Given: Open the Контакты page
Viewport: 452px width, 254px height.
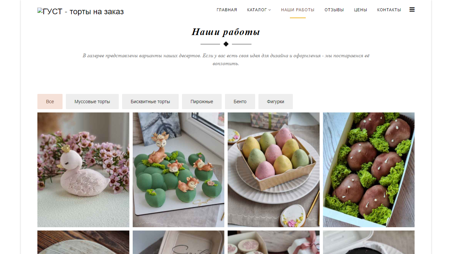Looking at the screenshot, I should (x=389, y=10).
